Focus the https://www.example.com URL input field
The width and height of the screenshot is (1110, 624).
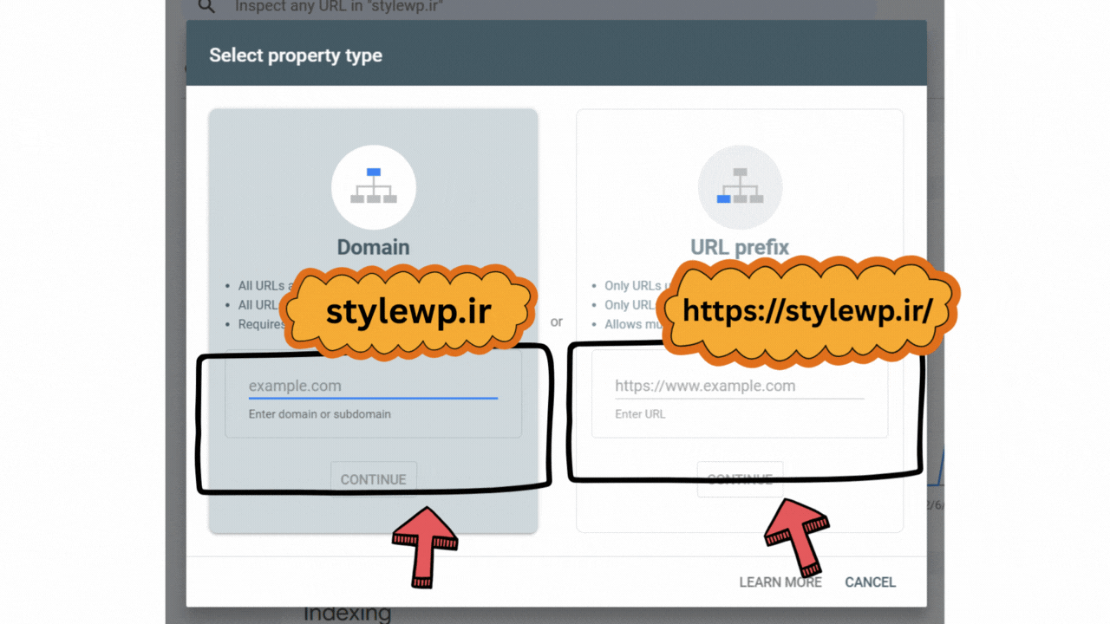740,386
